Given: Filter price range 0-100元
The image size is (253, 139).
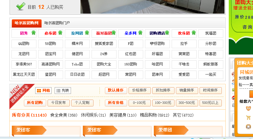Looking at the screenshot, I should (x=140, y=103).
